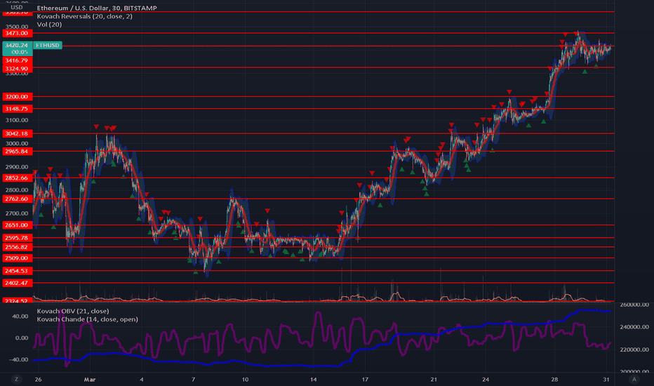Select the 2509.00 price level label
This screenshot has width=654, height=386.
17,258
